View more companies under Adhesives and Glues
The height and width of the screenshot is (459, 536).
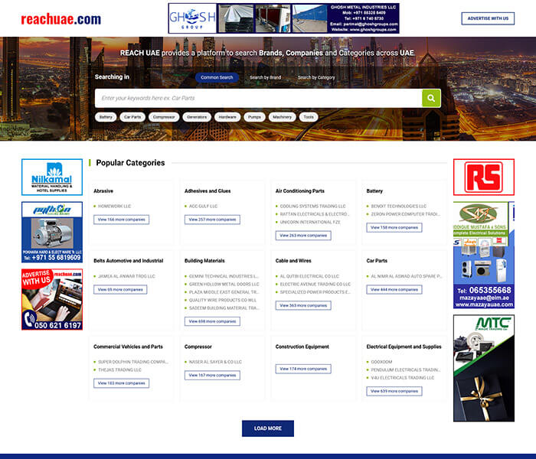click(212, 220)
